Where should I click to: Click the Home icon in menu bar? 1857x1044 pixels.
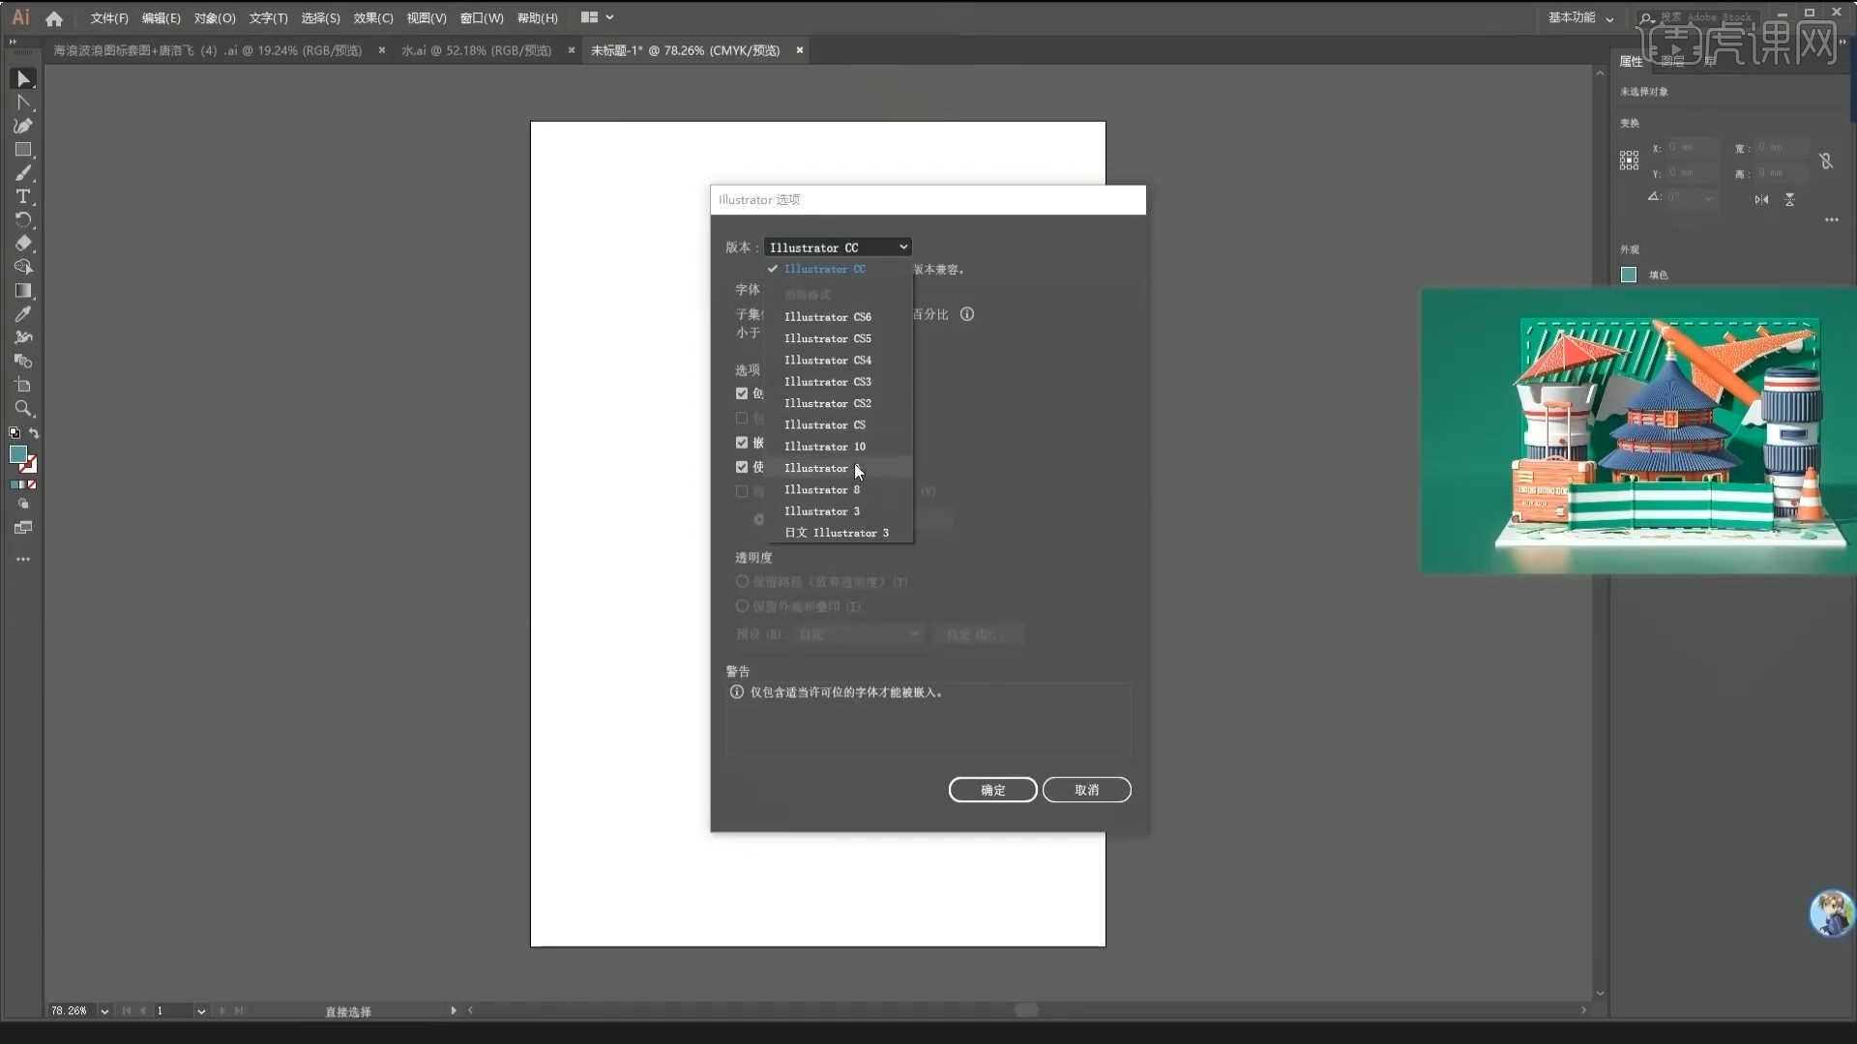(x=54, y=18)
